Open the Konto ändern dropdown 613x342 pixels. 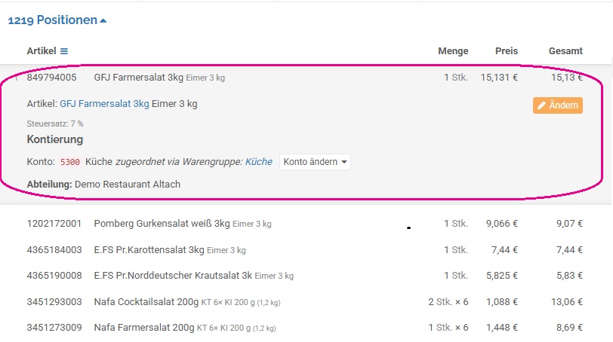pos(315,162)
